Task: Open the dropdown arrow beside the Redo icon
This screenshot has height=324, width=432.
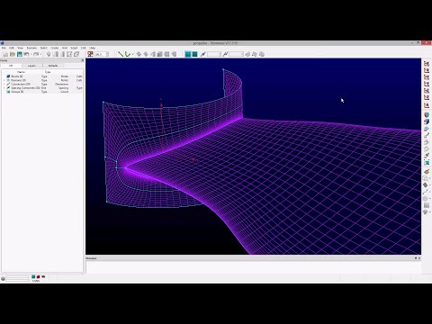Action: pyautogui.click(x=40, y=54)
